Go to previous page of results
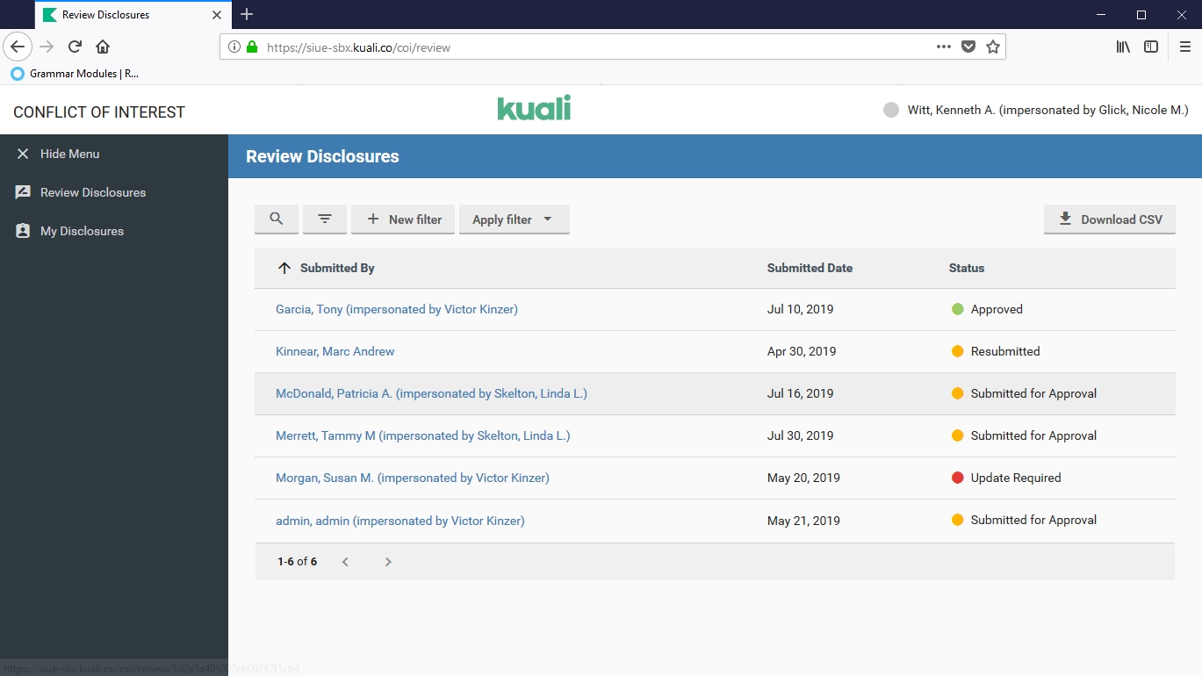Screen dimensions: 1202x676 pos(345,562)
